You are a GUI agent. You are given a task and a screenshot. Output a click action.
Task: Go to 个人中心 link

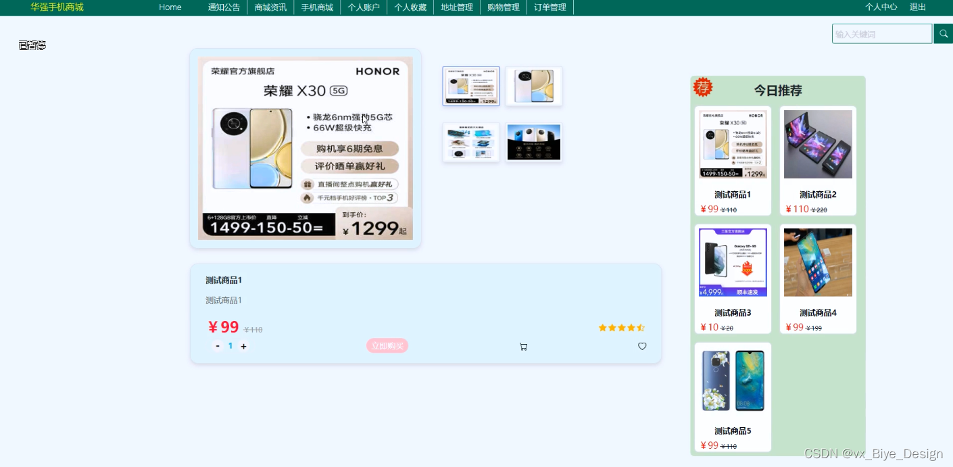pos(881,7)
